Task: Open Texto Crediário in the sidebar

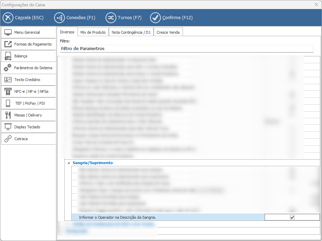Action: (x=28, y=80)
